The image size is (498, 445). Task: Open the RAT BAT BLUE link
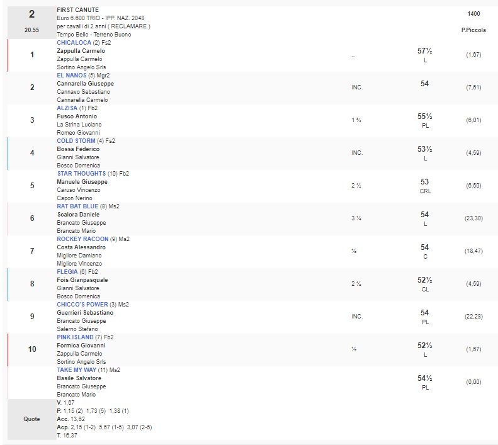(x=77, y=206)
